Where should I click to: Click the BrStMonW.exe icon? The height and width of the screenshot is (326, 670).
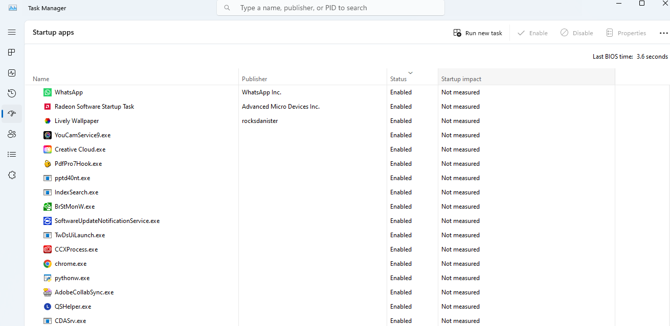(x=48, y=207)
